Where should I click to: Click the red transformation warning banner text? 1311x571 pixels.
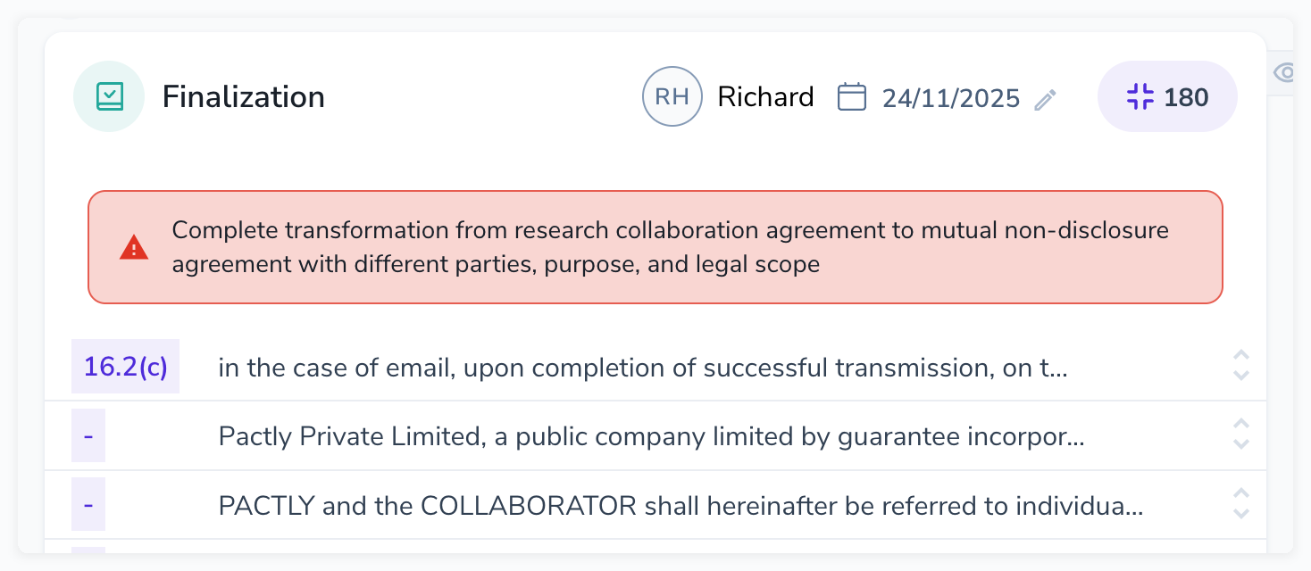coord(670,247)
